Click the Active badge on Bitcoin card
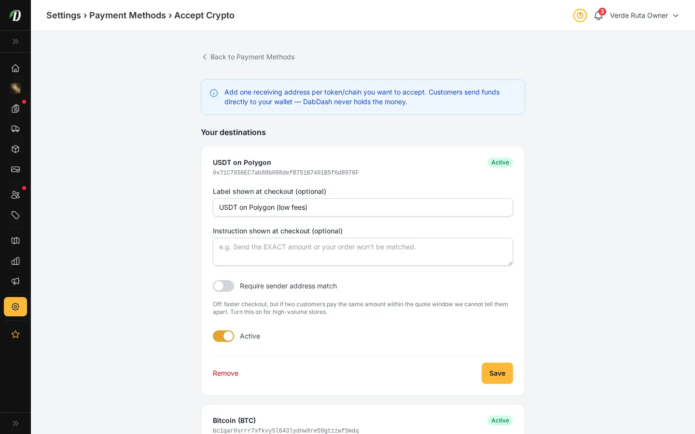Viewport: 695px width, 434px height. 500,420
